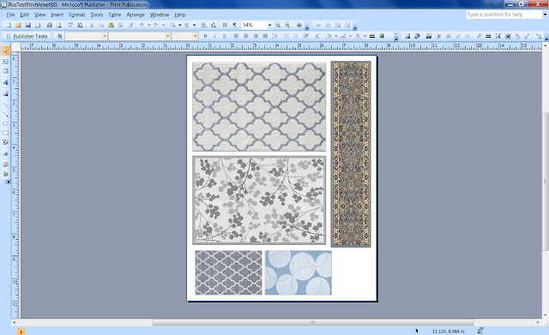Screen dimensions: 549x335
Task: Select the Insert Table tool
Action: pos(5,71)
